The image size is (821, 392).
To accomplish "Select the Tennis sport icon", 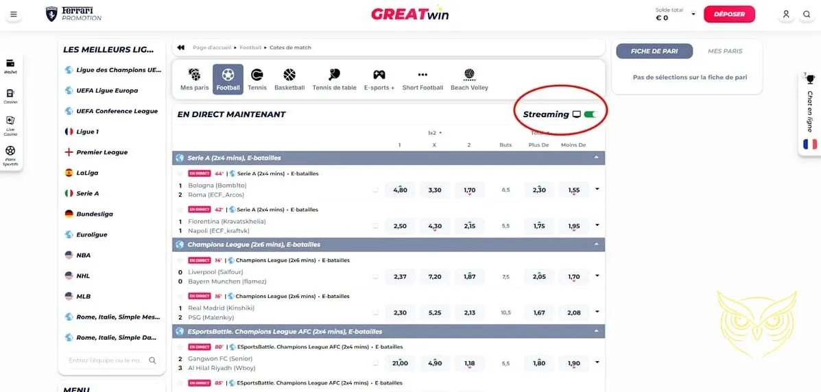I will (x=257, y=79).
